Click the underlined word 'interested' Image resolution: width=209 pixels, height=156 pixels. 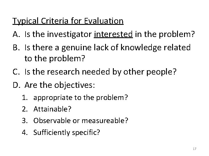click(x=114, y=35)
